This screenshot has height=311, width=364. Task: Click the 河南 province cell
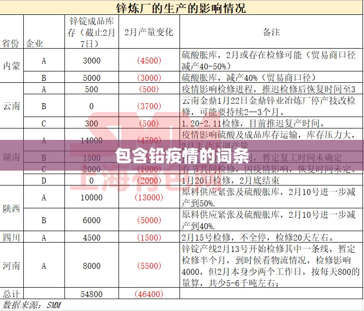pyautogui.click(x=11, y=266)
